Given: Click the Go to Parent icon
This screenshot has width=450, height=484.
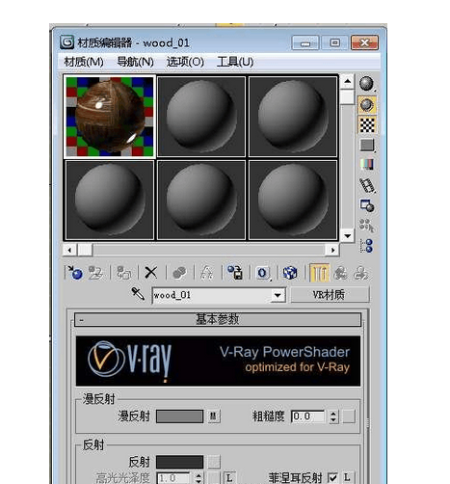Looking at the screenshot, I should click(340, 273).
